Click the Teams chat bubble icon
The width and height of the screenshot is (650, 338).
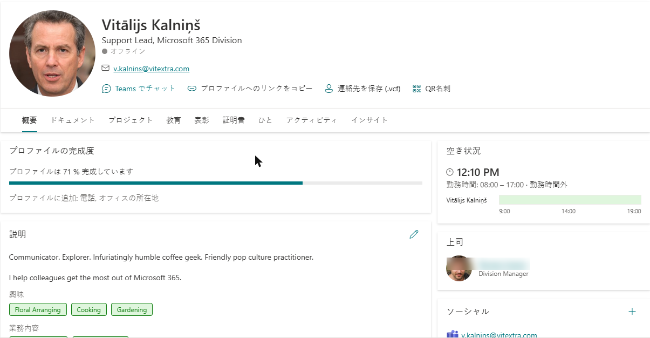(x=106, y=89)
